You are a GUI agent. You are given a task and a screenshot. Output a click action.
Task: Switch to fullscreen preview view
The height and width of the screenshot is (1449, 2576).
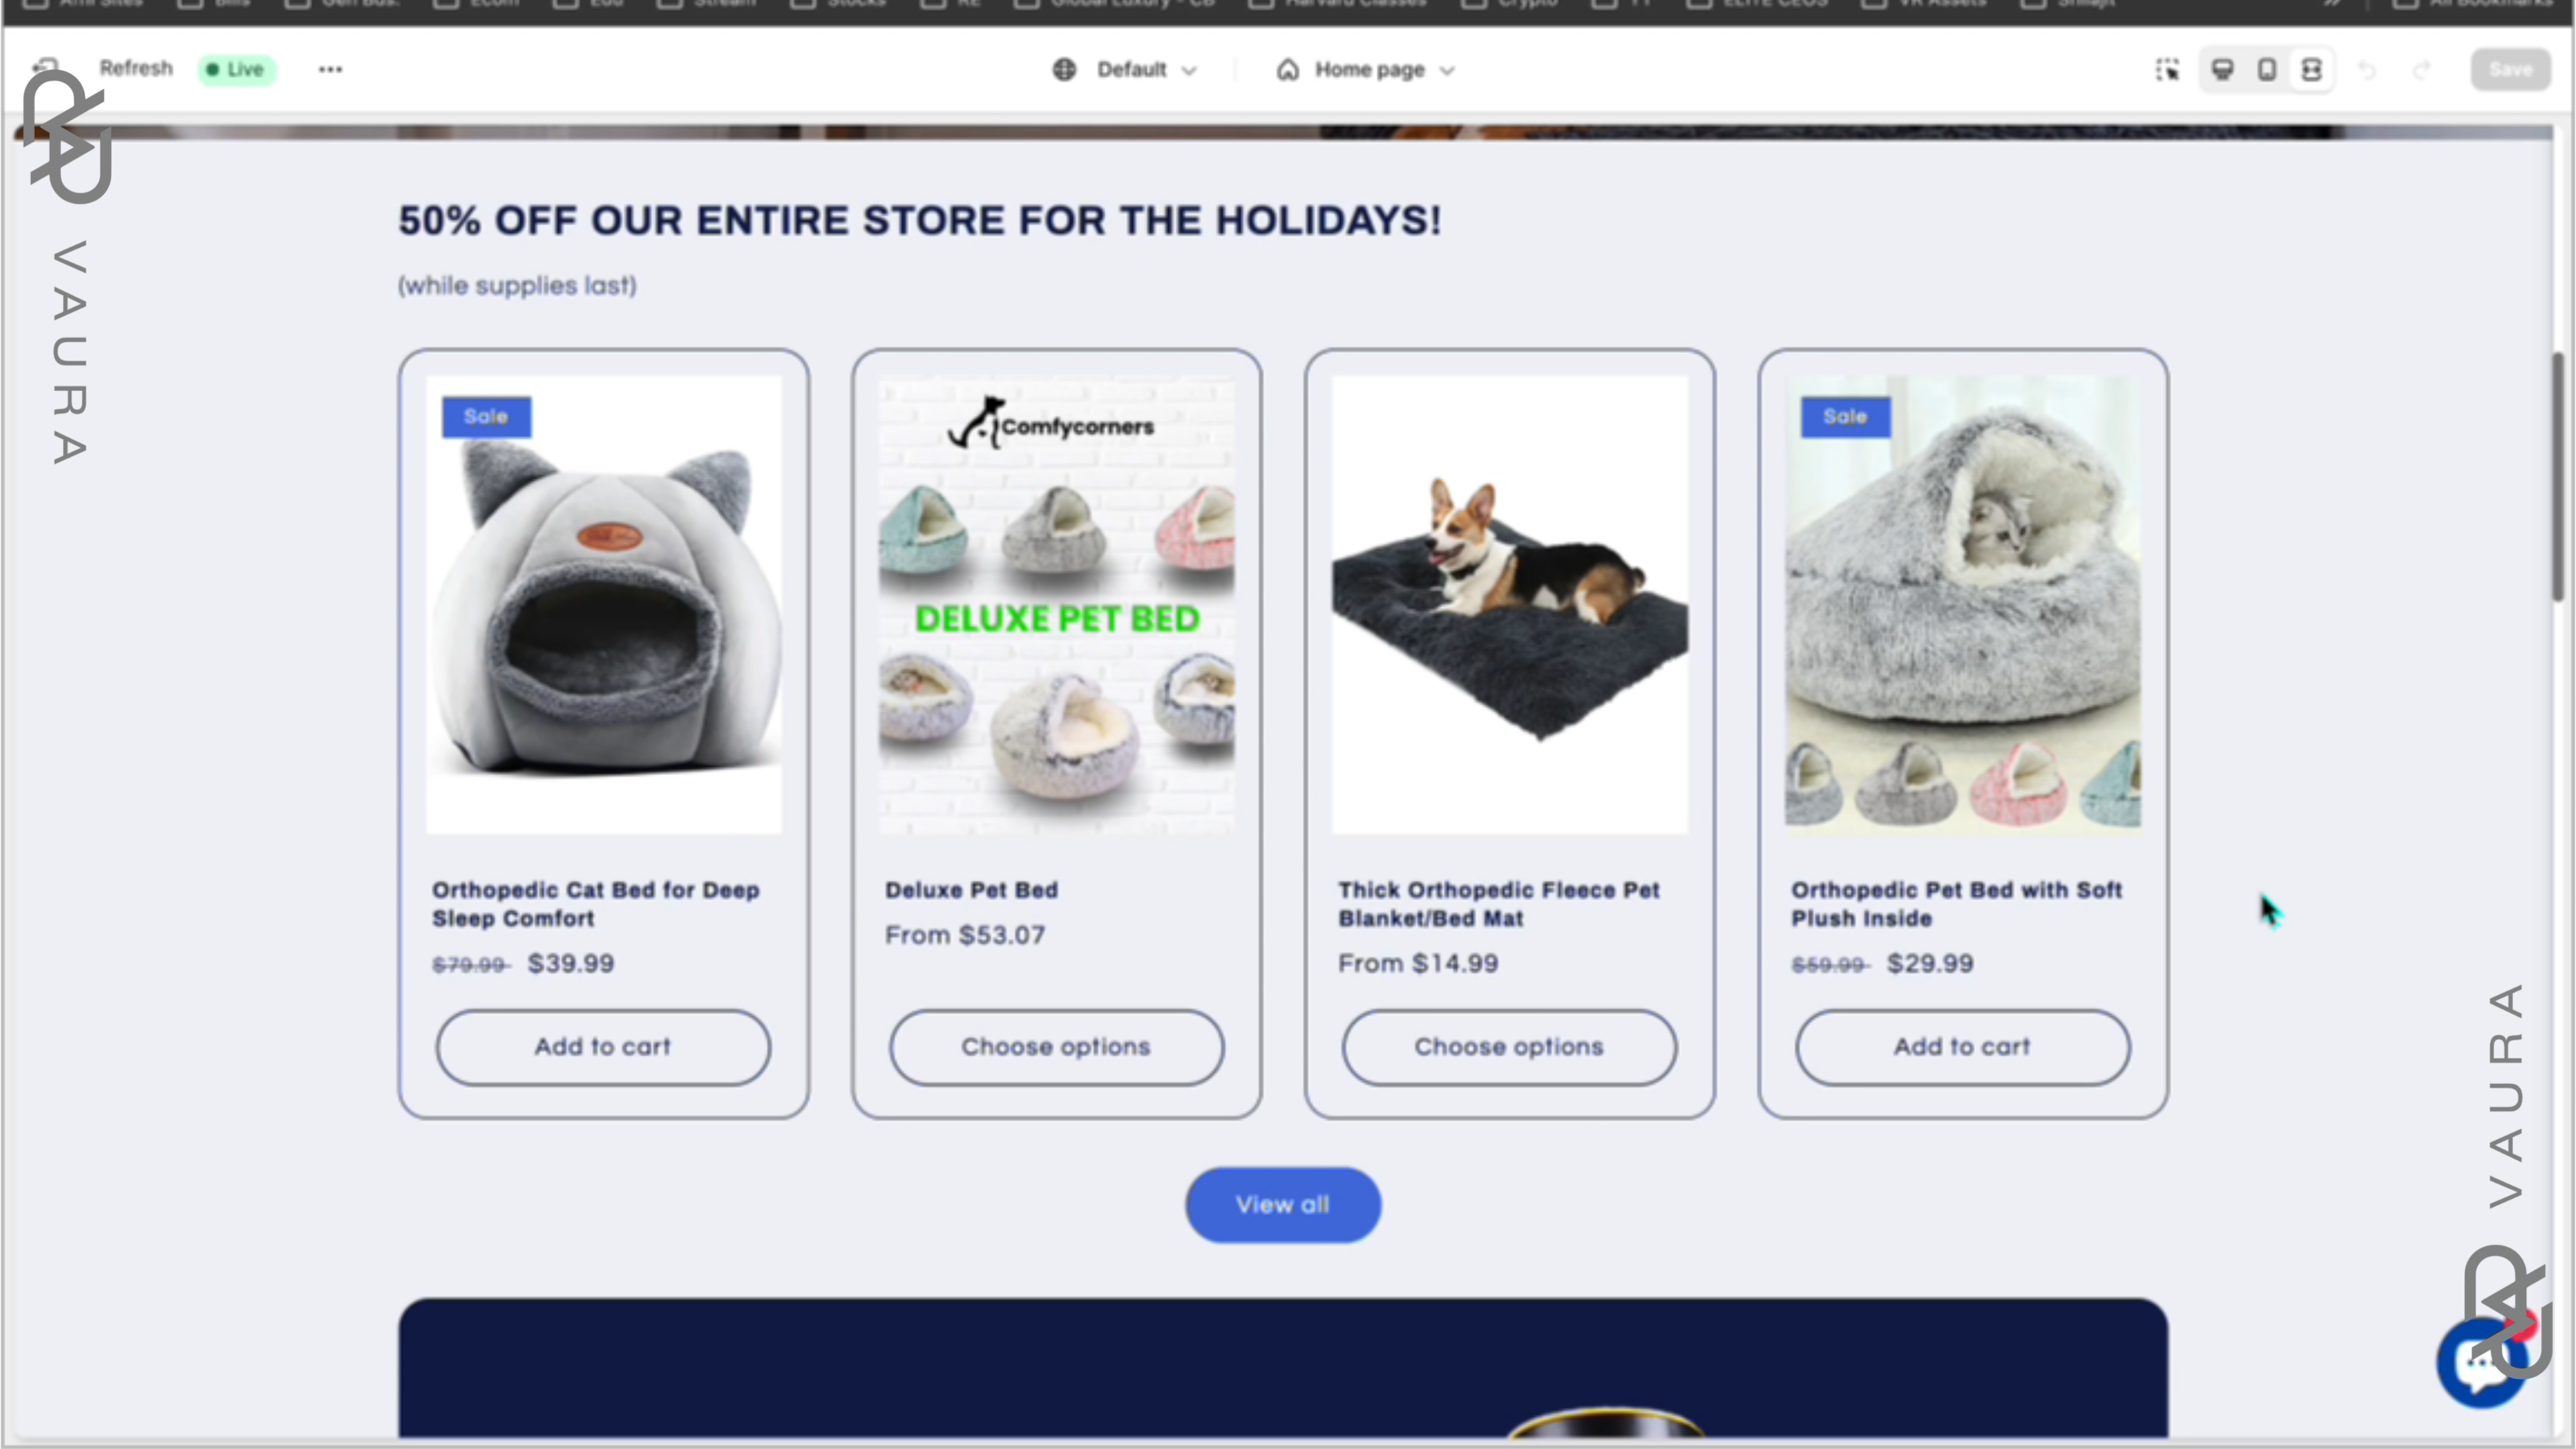pyautogui.click(x=2312, y=70)
